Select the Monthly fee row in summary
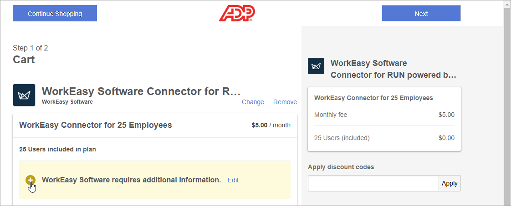 pyautogui.click(x=384, y=115)
